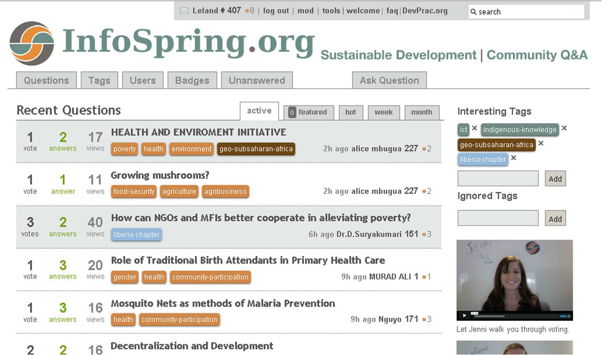Open the Tags tab
This screenshot has height=355, width=602.
pos(99,80)
